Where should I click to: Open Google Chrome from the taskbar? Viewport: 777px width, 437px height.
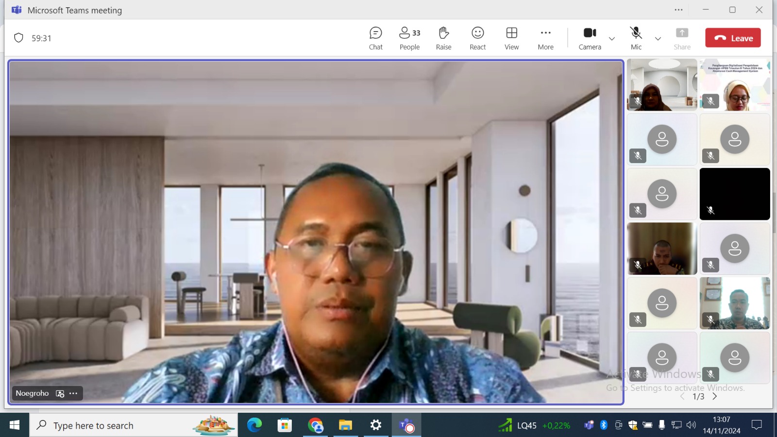tap(315, 425)
